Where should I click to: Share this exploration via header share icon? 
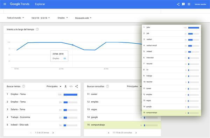[178, 4]
